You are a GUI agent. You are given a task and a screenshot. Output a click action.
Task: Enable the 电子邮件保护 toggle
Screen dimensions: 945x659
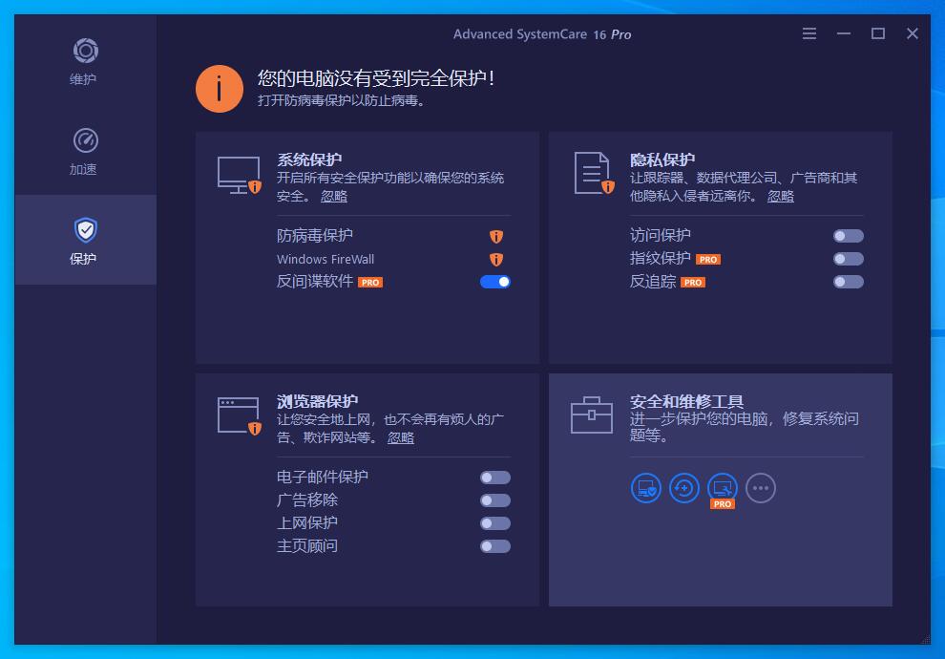[x=495, y=478]
